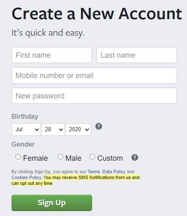Viewport: 187px width, 216px height.
Task: Focus the Last name field
Action: [x=137, y=55]
